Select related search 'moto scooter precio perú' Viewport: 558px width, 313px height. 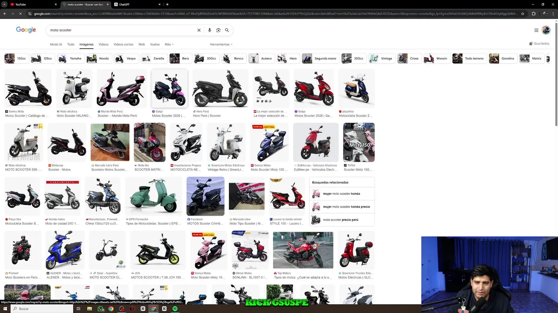[x=342, y=220]
